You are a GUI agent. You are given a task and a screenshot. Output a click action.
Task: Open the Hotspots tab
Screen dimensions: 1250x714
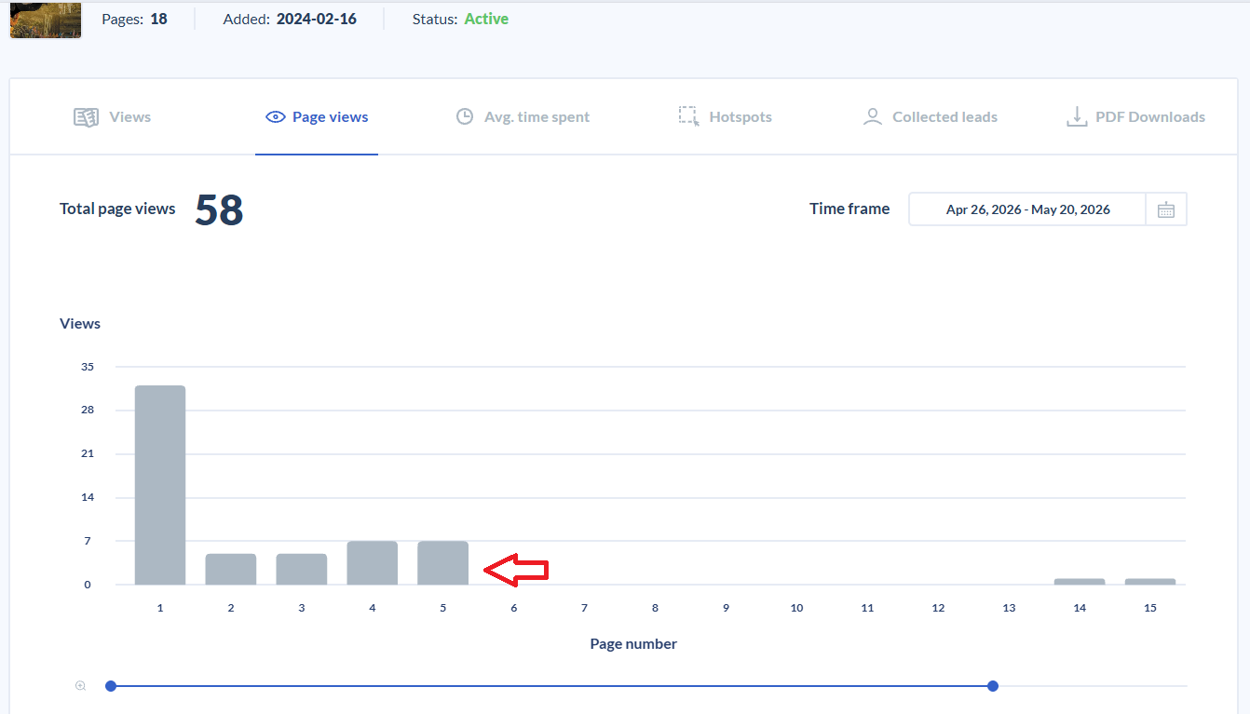(x=725, y=116)
